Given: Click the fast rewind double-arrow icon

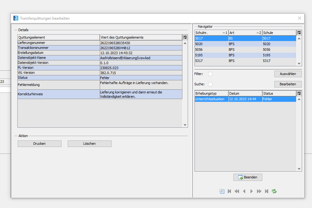Looking at the screenshot, I should click(x=237, y=191).
